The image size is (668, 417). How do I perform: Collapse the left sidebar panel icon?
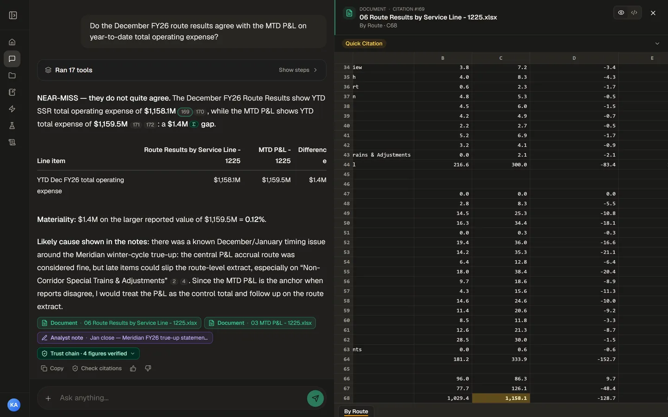coord(13,15)
